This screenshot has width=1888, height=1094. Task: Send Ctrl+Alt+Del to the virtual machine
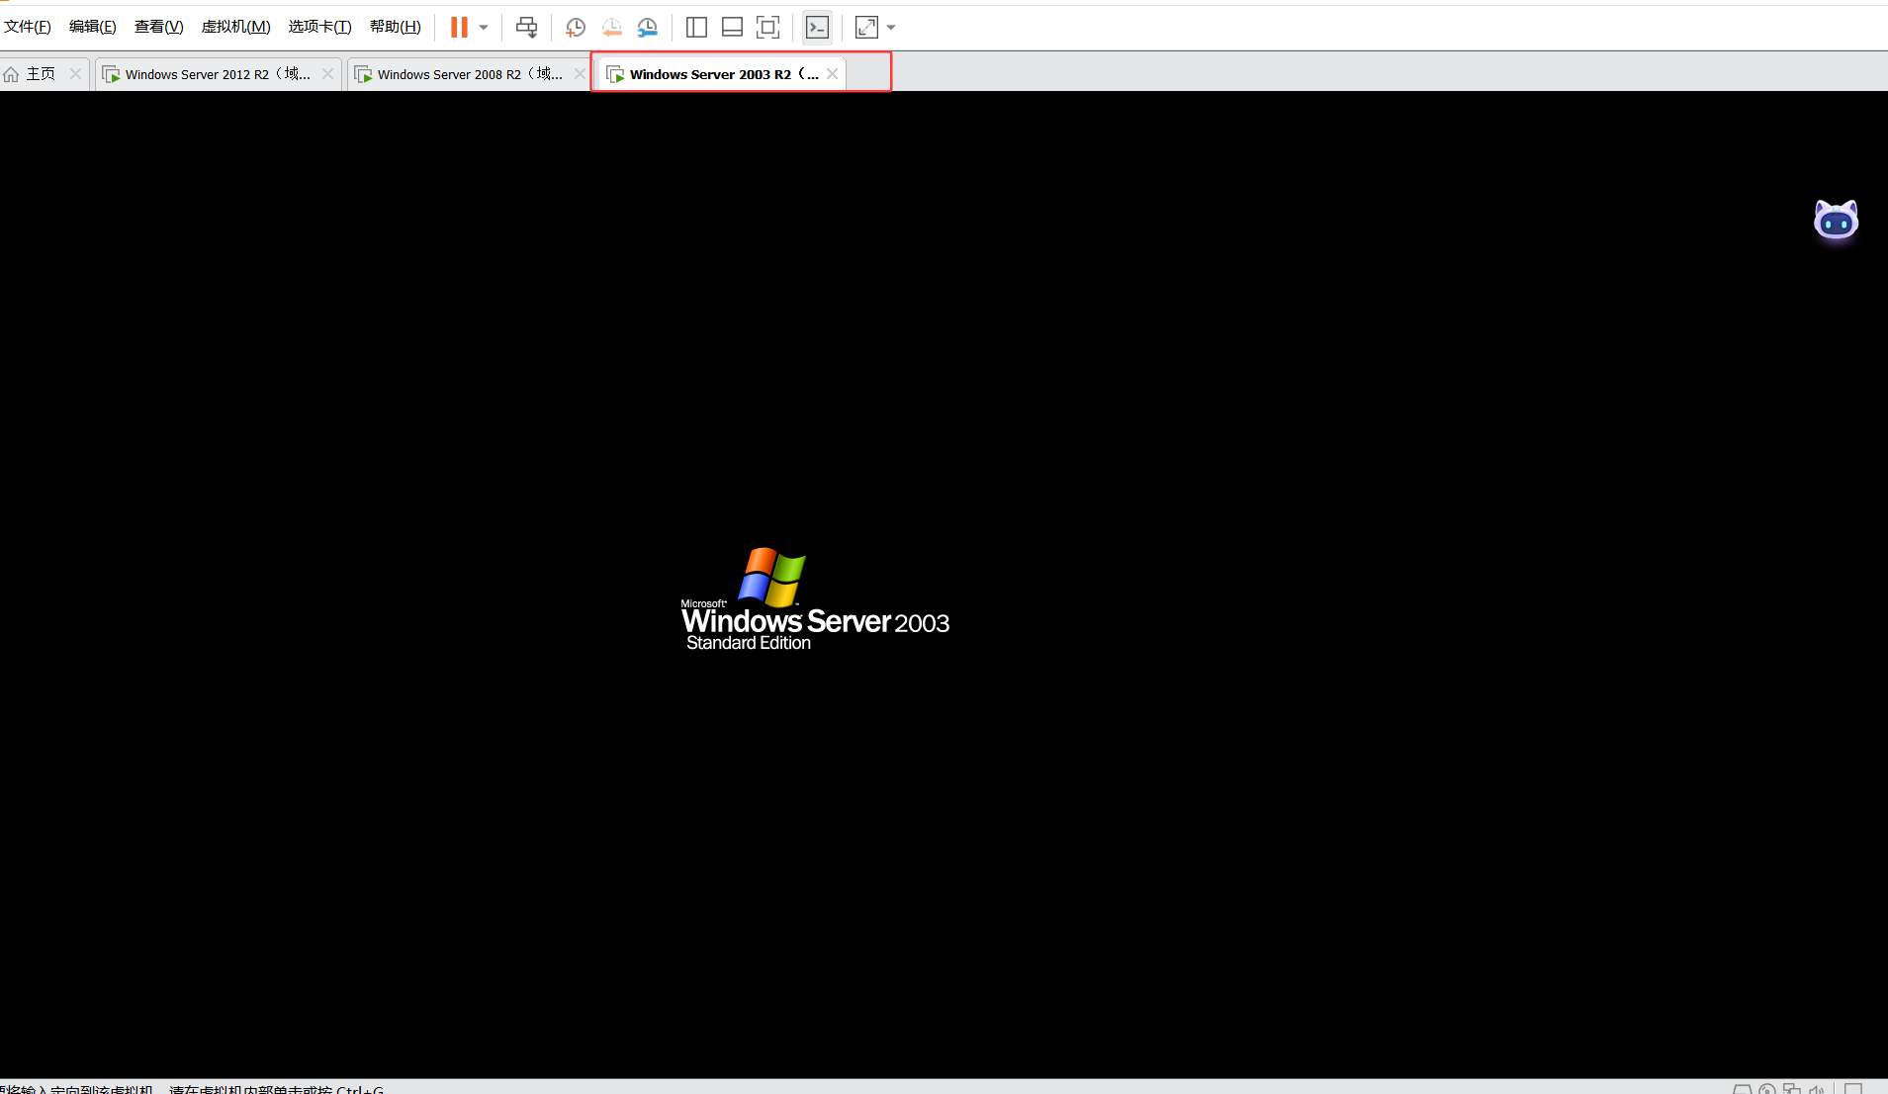(526, 28)
